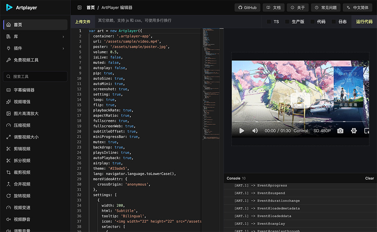Focus the 其它依赖 dependencies input field

(x=178, y=21)
